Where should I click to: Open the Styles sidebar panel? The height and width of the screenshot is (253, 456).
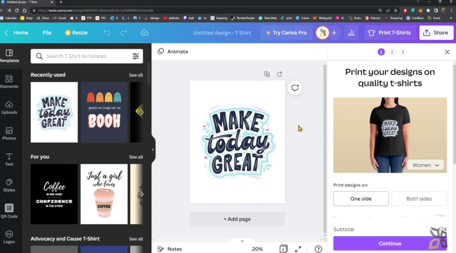(x=9, y=185)
